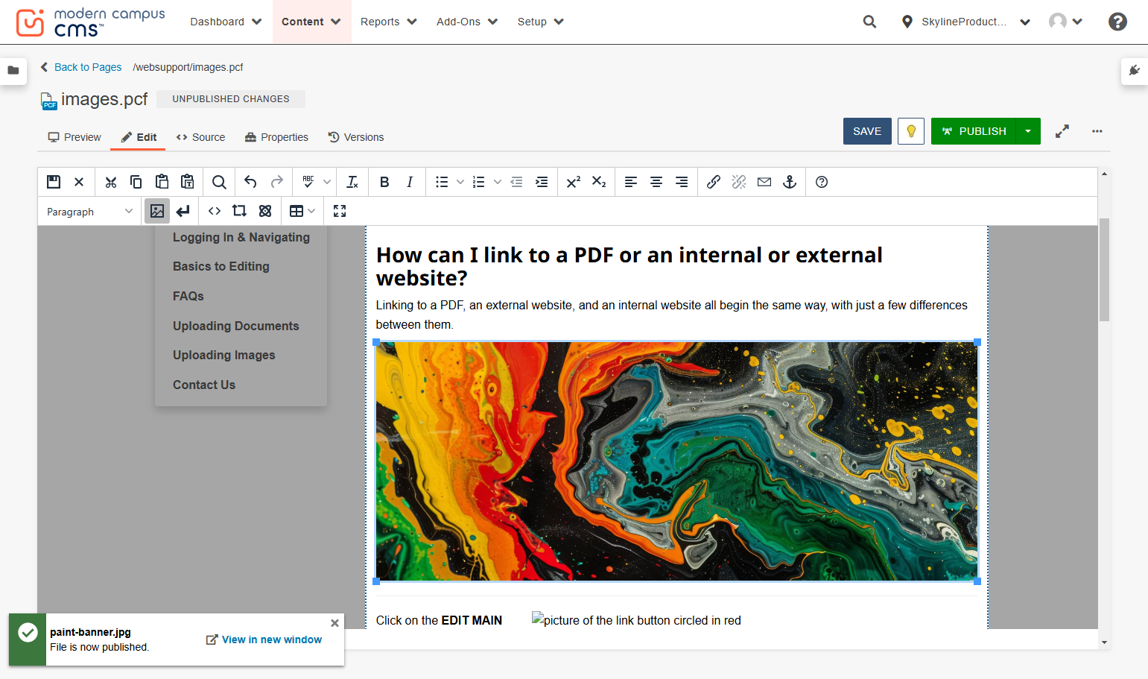Click the insert image icon
This screenshot has width=1148, height=679.
(157, 211)
